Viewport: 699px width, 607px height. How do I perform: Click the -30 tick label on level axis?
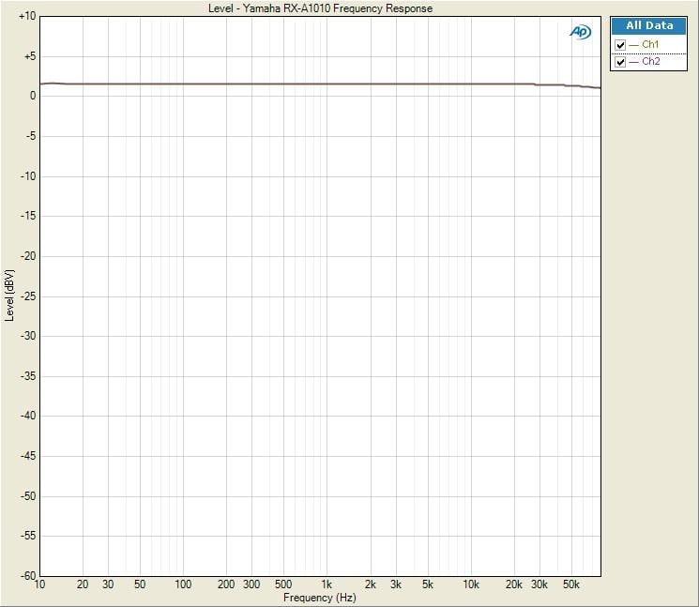pyautogui.click(x=28, y=336)
